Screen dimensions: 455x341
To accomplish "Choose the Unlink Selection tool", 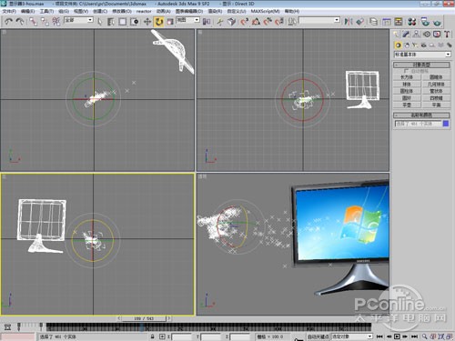I will (x=45, y=22).
